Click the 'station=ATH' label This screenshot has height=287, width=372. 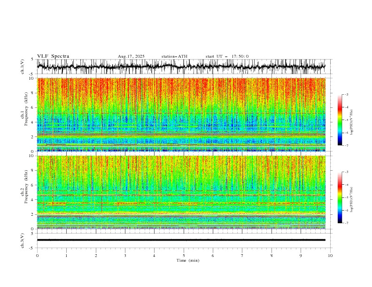point(174,56)
